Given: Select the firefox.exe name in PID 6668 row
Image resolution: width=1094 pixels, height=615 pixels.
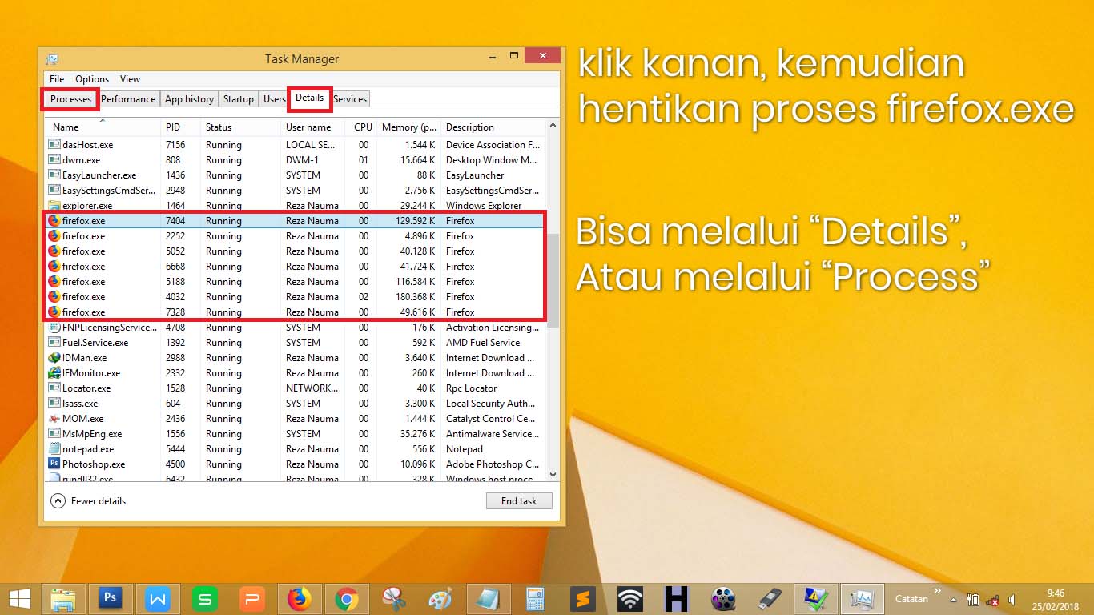Looking at the screenshot, I should point(83,266).
